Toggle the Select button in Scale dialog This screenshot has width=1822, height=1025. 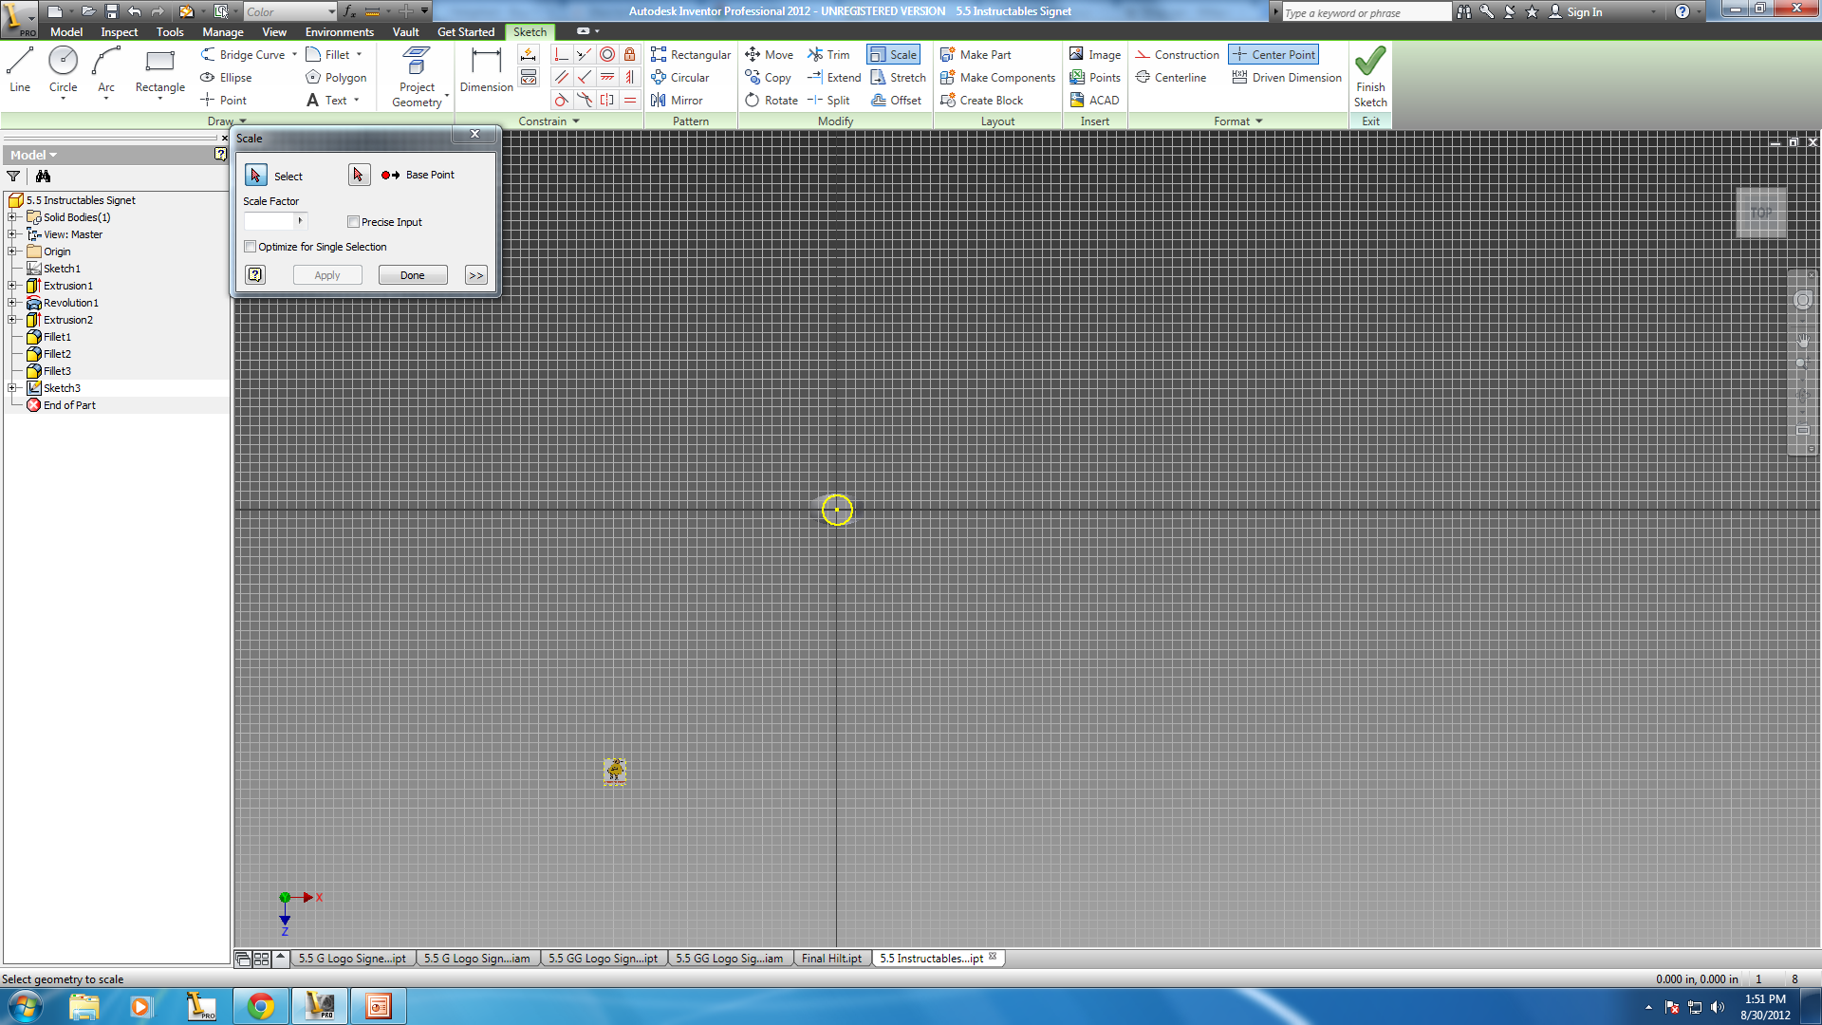coord(256,176)
